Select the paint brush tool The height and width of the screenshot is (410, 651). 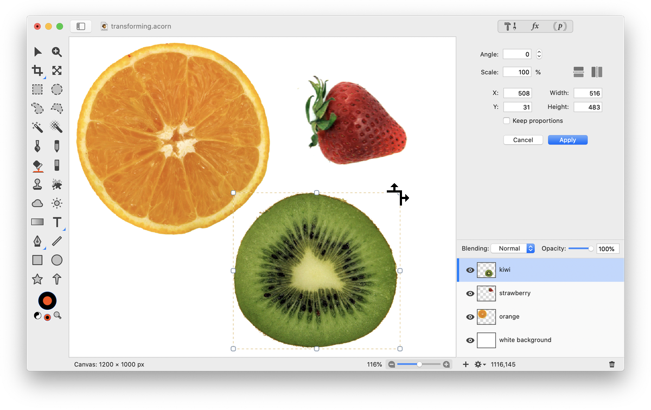click(37, 146)
